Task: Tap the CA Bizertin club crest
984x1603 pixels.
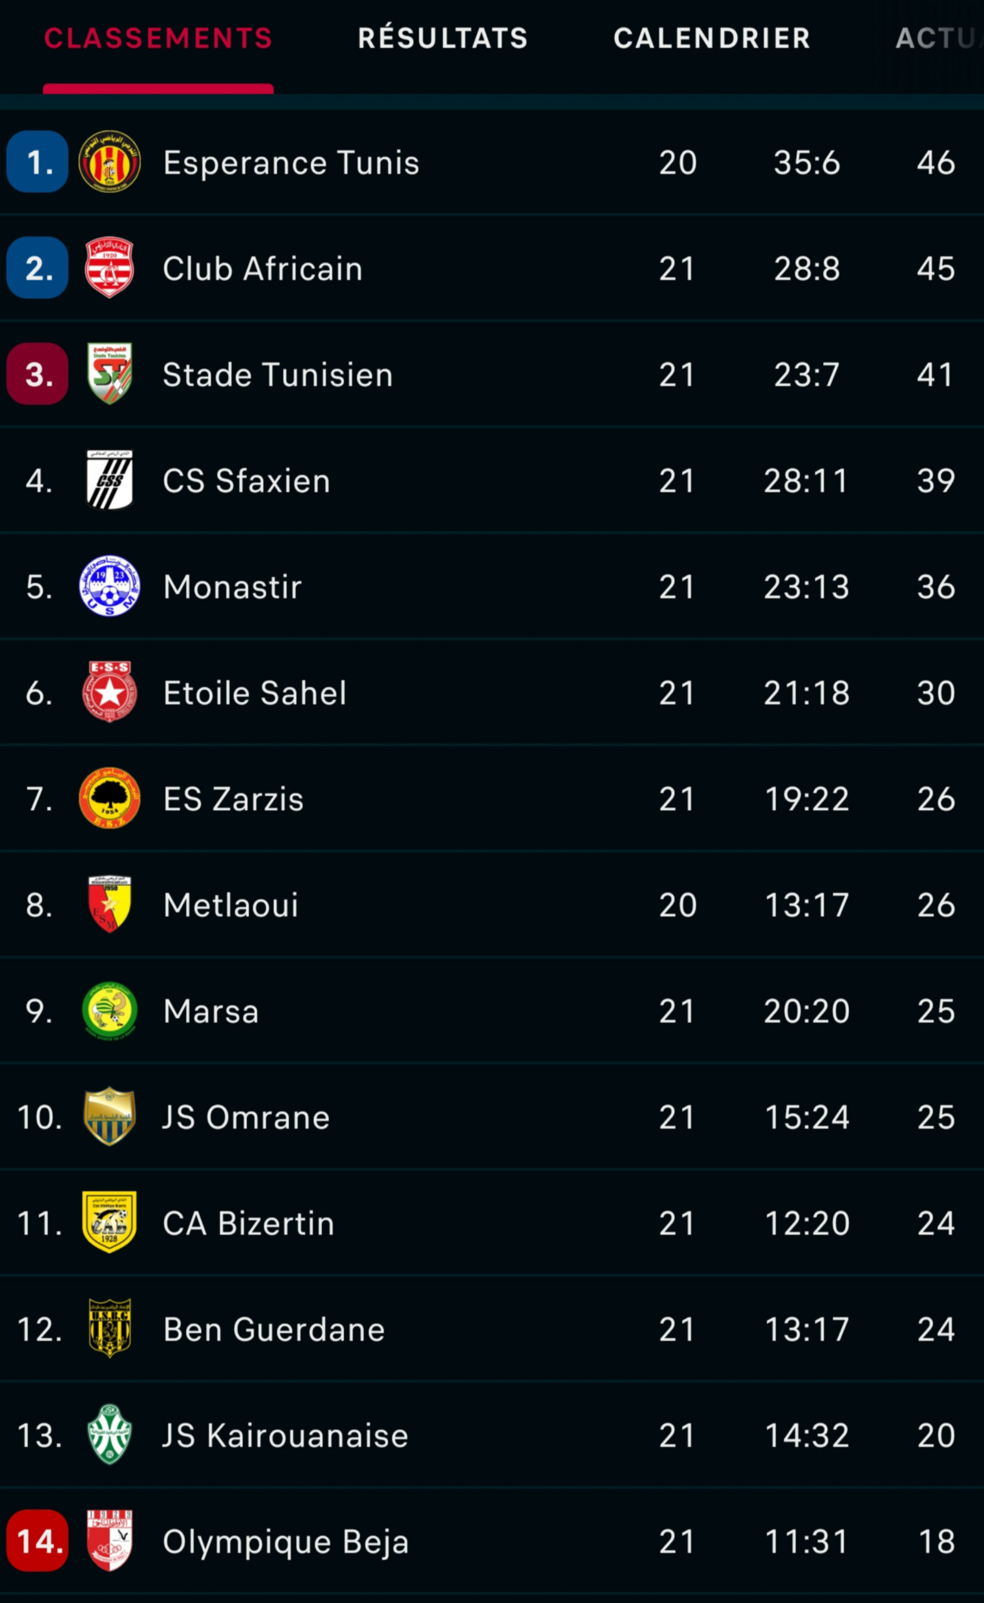Action: point(110,1222)
